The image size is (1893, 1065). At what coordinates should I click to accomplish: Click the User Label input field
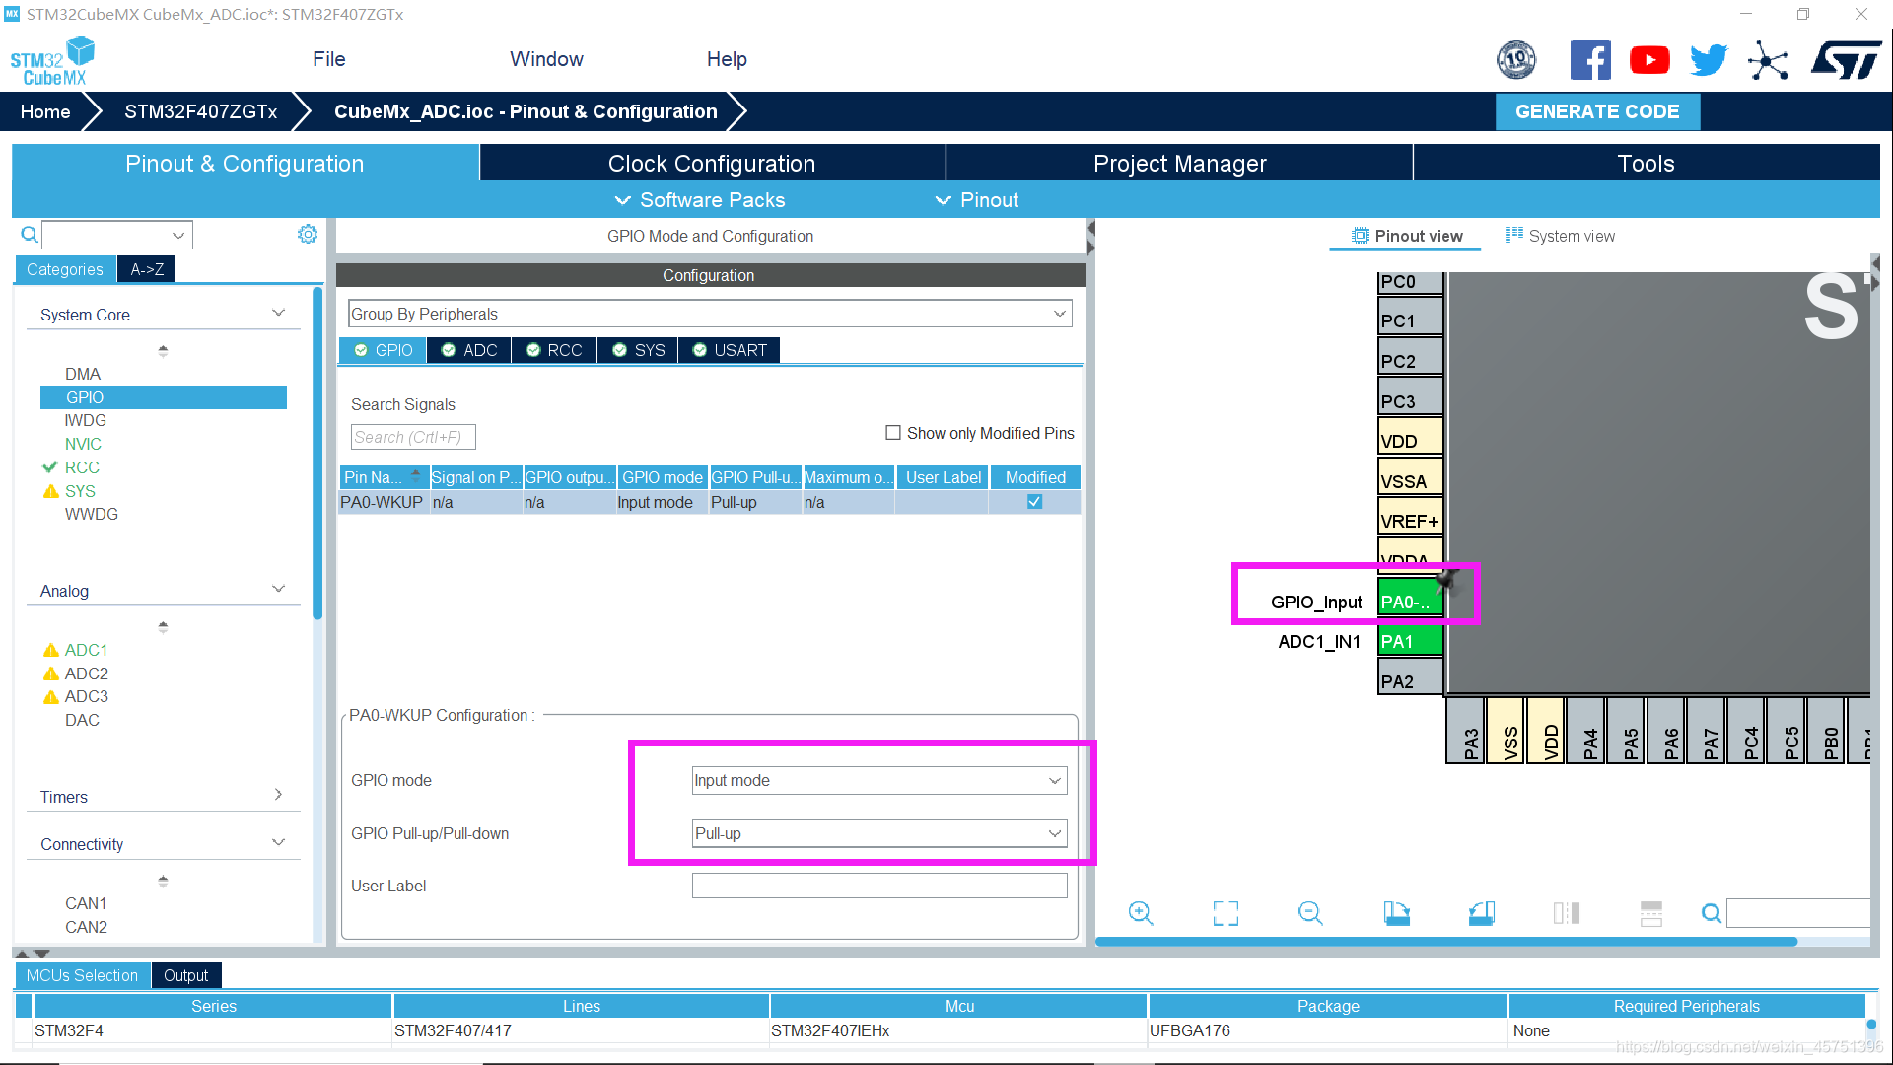coord(878,886)
